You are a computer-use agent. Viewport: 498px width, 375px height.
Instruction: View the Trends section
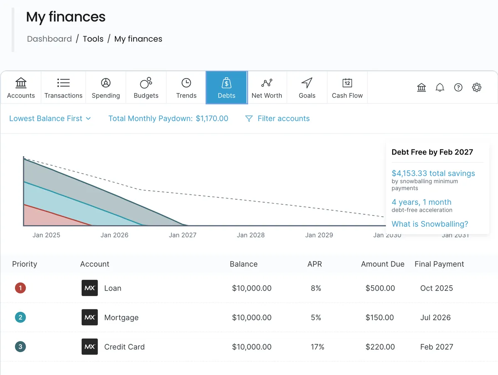click(186, 87)
